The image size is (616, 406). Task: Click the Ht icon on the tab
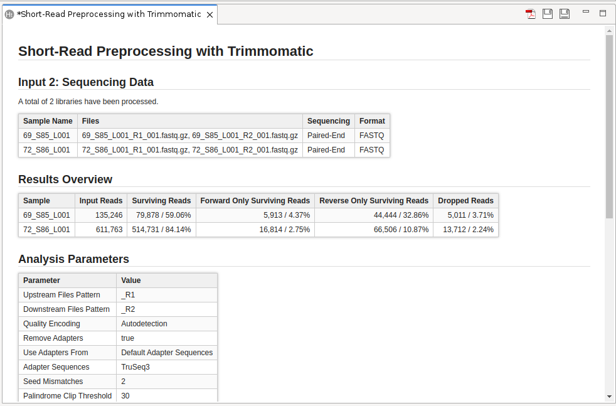9,14
